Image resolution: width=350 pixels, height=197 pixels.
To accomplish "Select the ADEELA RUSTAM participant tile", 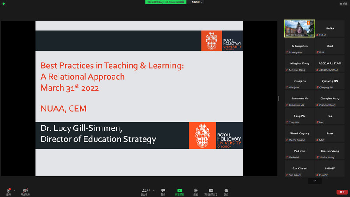I will (329, 65).
